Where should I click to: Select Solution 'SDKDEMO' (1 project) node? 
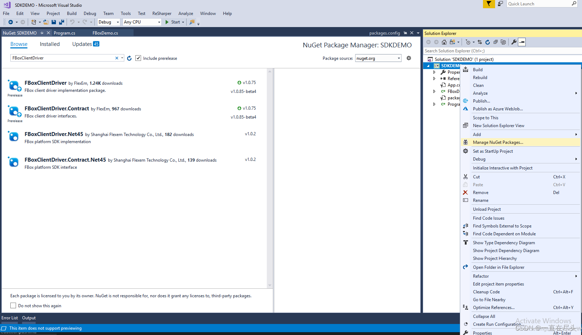[464, 59]
